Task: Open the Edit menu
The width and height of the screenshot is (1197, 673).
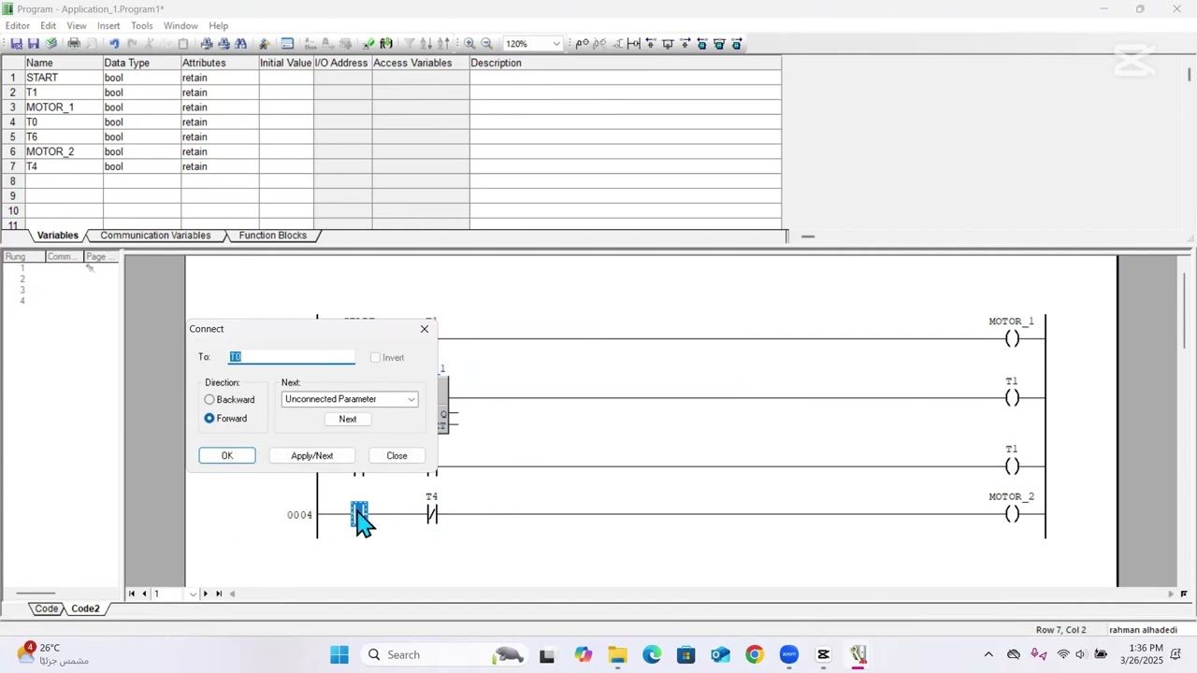Action: (x=48, y=25)
